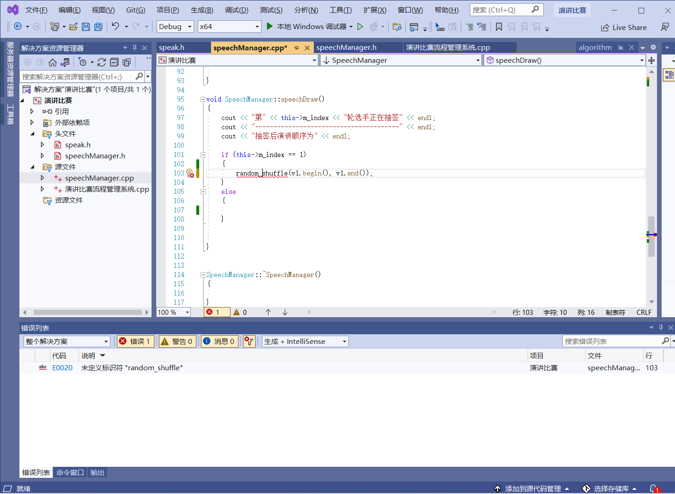Open the 整个解决方案 scope dropdown
This screenshot has height=494, width=675.
67,341
